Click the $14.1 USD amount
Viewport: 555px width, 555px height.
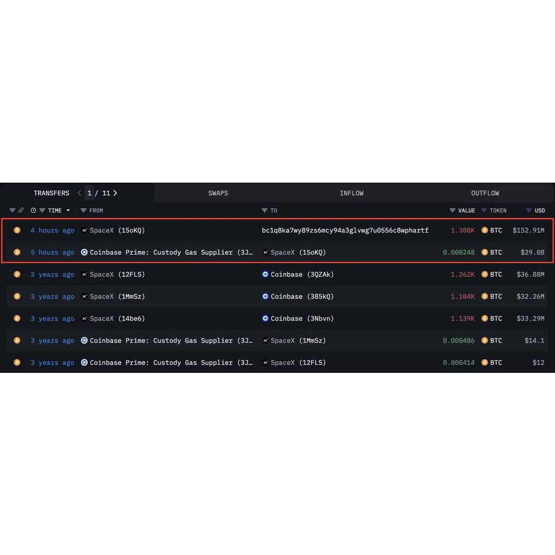pos(534,340)
